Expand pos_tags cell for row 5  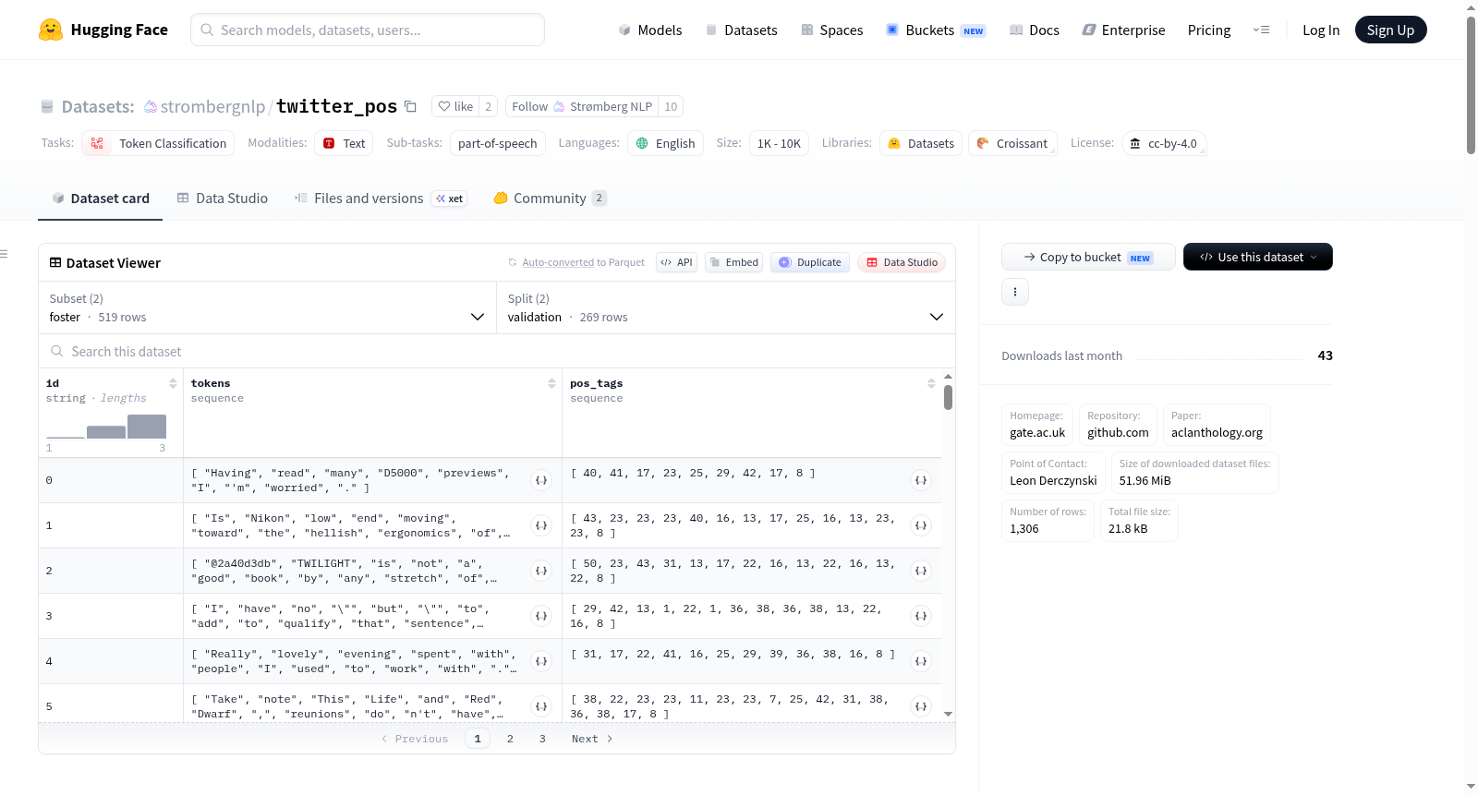click(921, 706)
